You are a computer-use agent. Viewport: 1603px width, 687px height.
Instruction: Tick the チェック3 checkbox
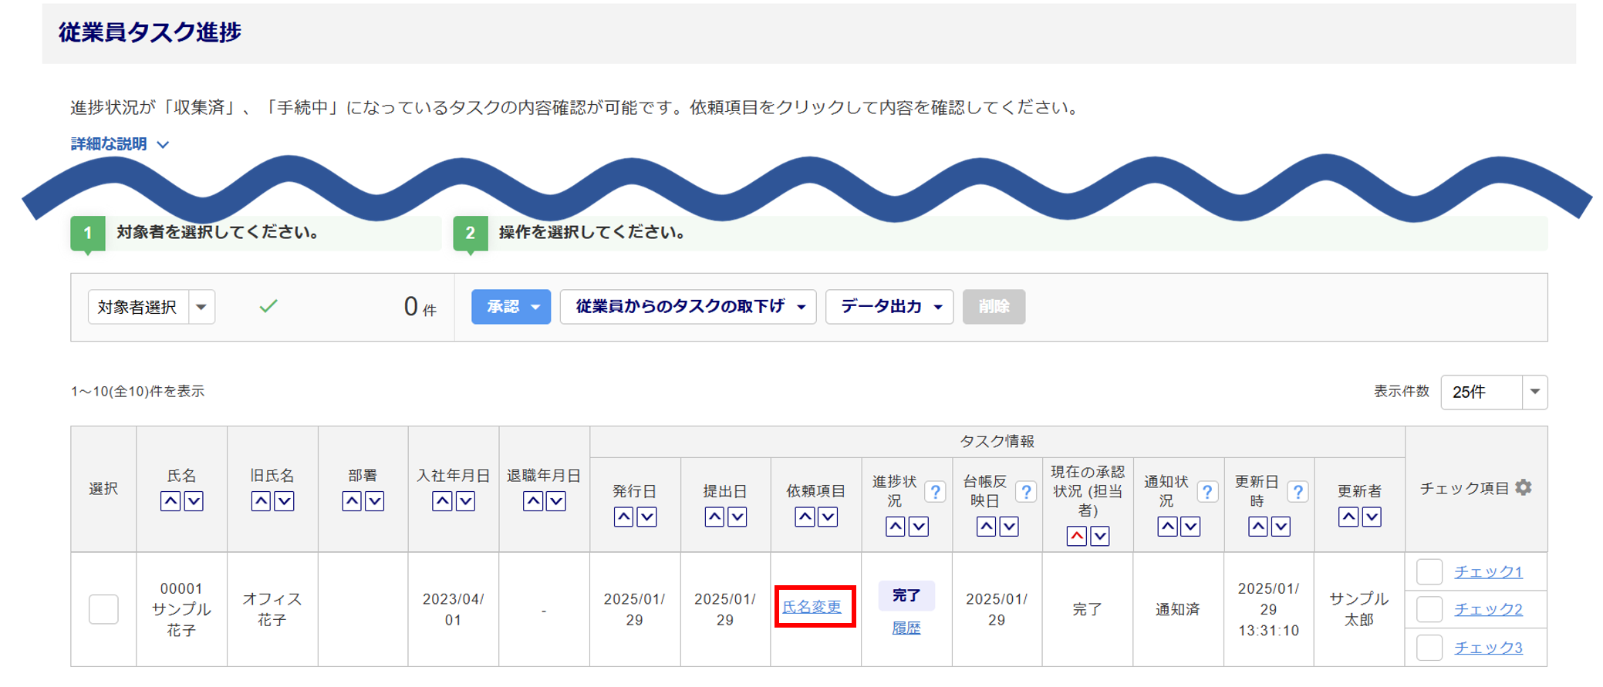click(1429, 648)
